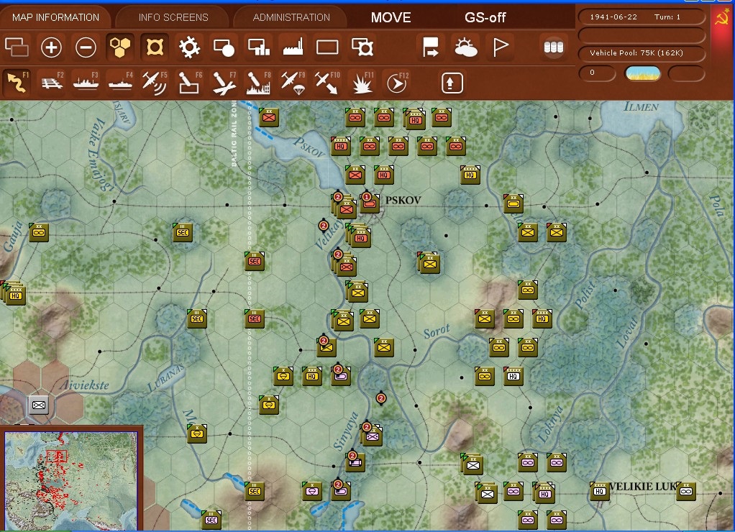Zoom out of the map
The width and height of the screenshot is (735, 532).
pyautogui.click(x=86, y=47)
